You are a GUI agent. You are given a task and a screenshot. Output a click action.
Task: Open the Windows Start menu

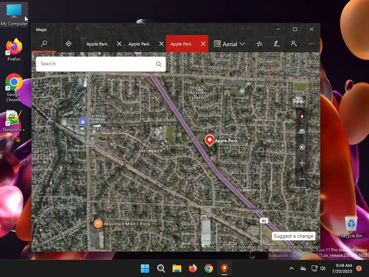tap(145, 268)
